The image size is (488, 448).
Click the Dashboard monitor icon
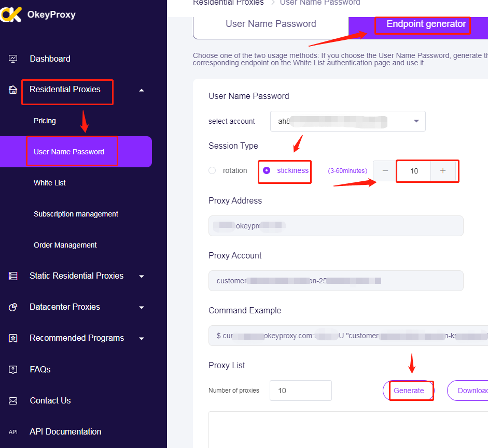13,59
